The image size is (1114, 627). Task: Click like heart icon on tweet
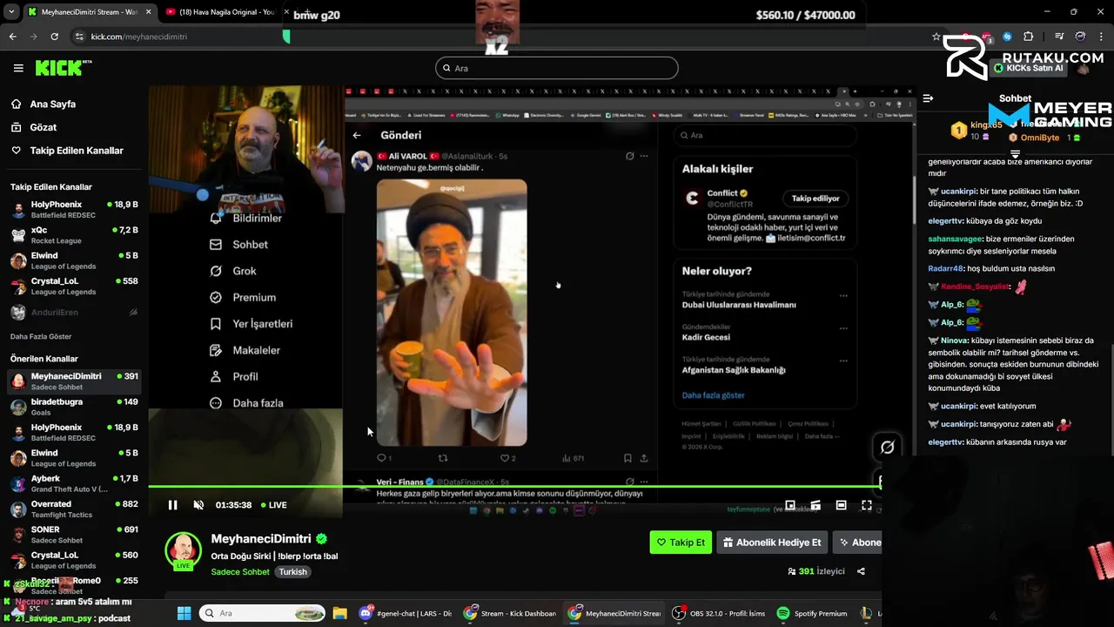tap(504, 458)
